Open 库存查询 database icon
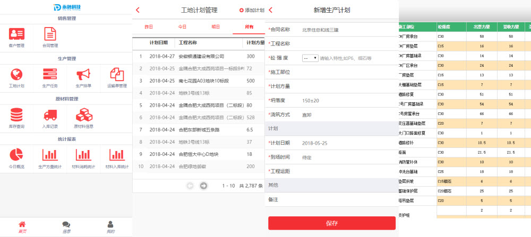Image resolution: width=531 pixels, height=237 pixels. (16, 115)
